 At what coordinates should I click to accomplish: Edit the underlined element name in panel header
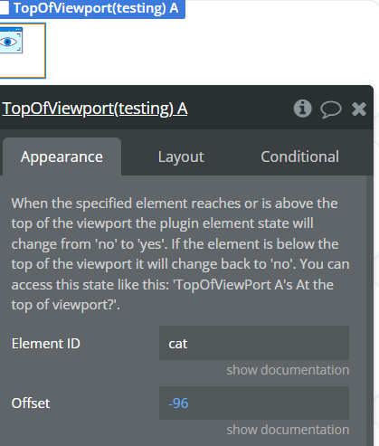point(95,109)
